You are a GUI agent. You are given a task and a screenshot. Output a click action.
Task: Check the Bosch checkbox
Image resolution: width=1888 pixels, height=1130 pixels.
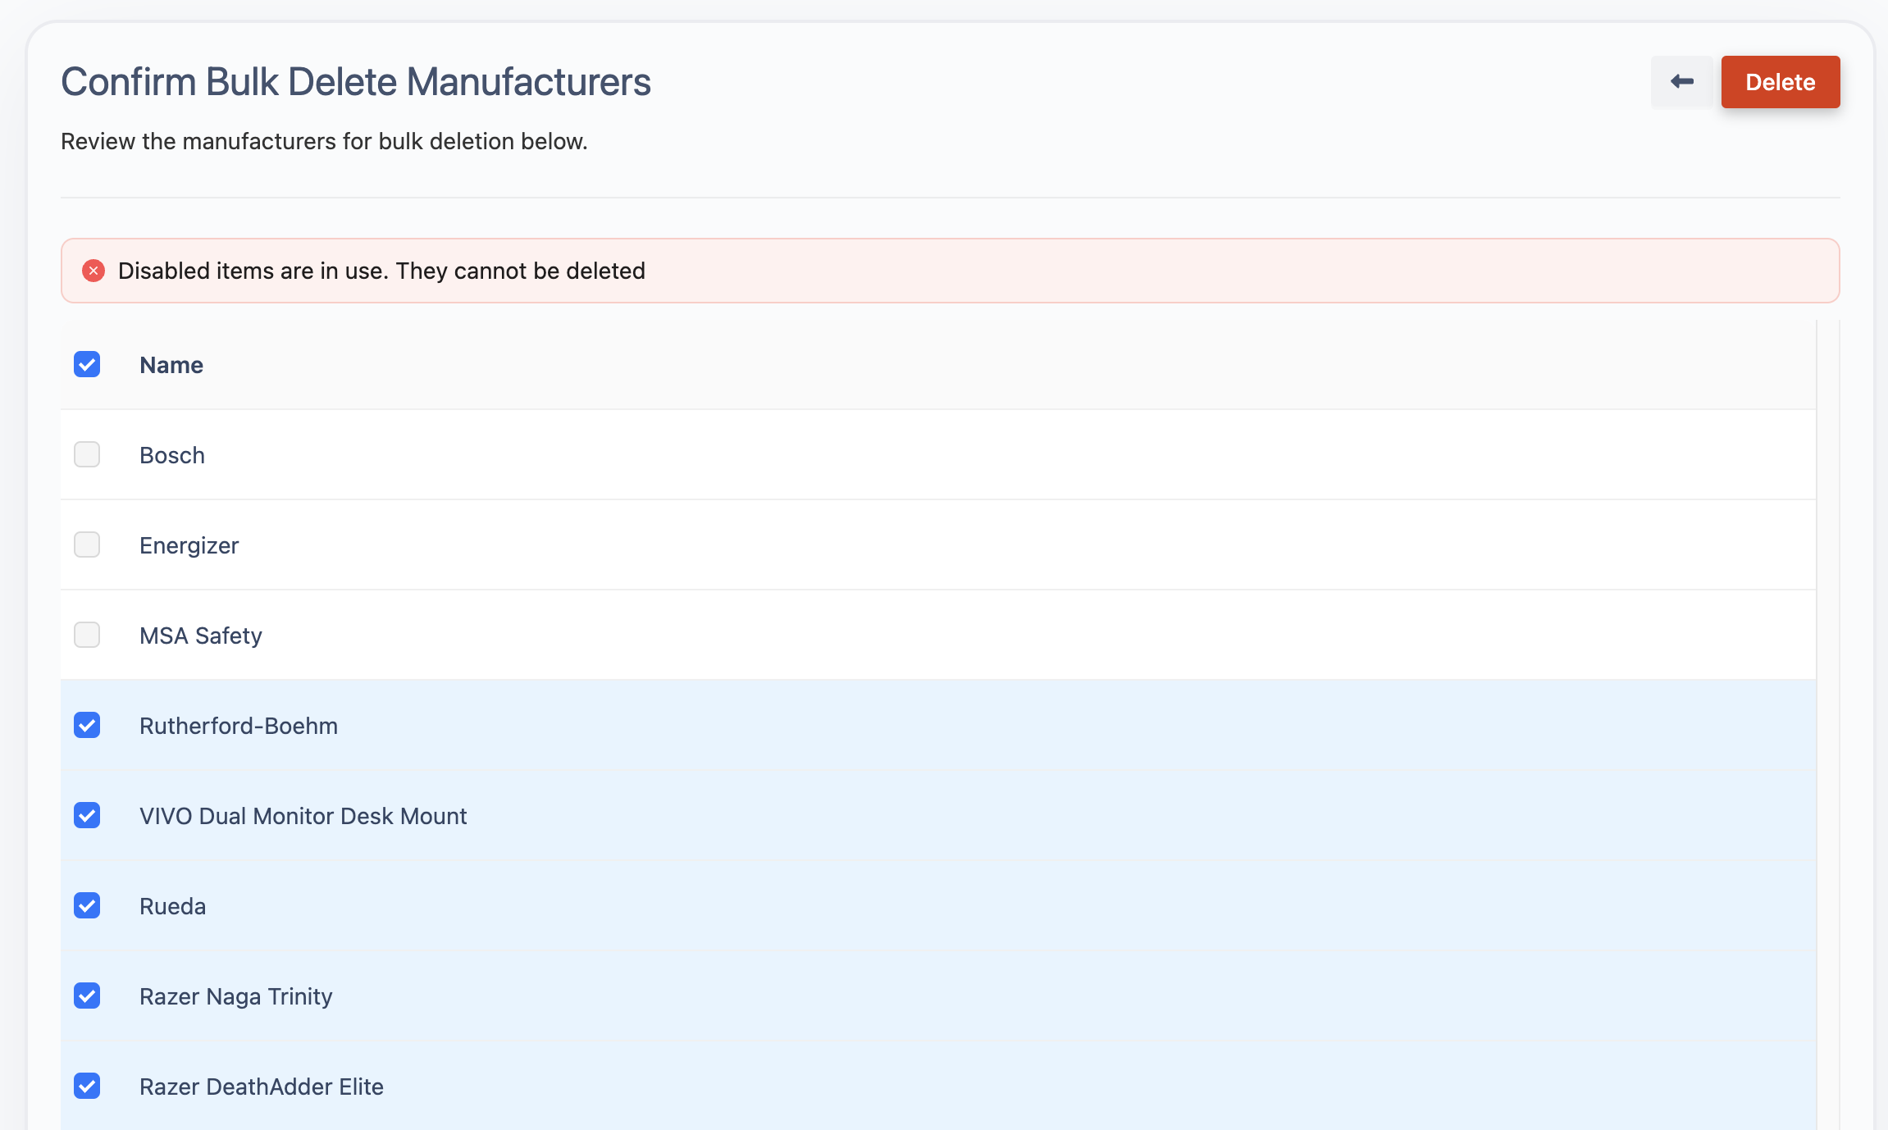tap(87, 454)
